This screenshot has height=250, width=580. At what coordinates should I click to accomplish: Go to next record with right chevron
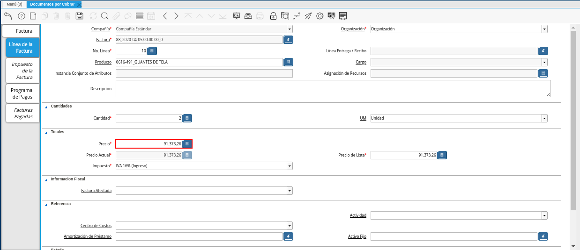[x=176, y=16]
